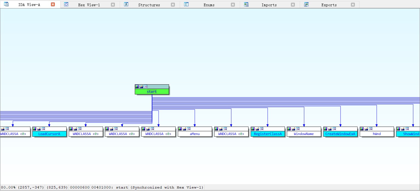The image size is (420, 191).
Task: Click the third title icon on the start node
Action: coord(146,86)
